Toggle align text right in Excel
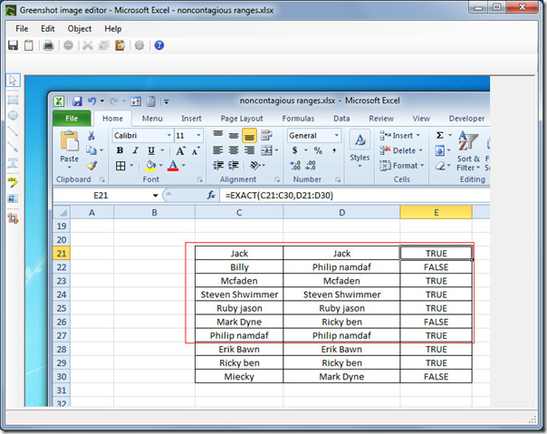This screenshot has width=547, height=434. coord(249,150)
